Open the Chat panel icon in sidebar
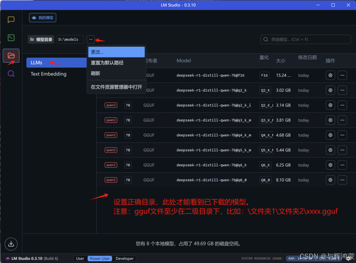356x263 pixels. tap(11, 20)
